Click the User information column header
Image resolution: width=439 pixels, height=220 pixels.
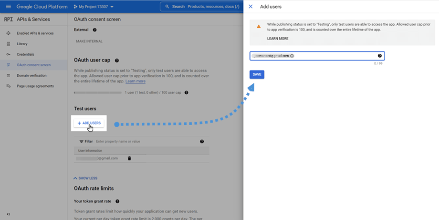tap(90, 150)
